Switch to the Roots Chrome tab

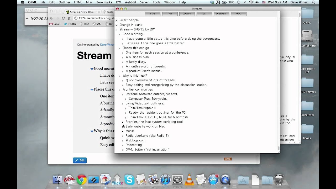coord(108,12)
